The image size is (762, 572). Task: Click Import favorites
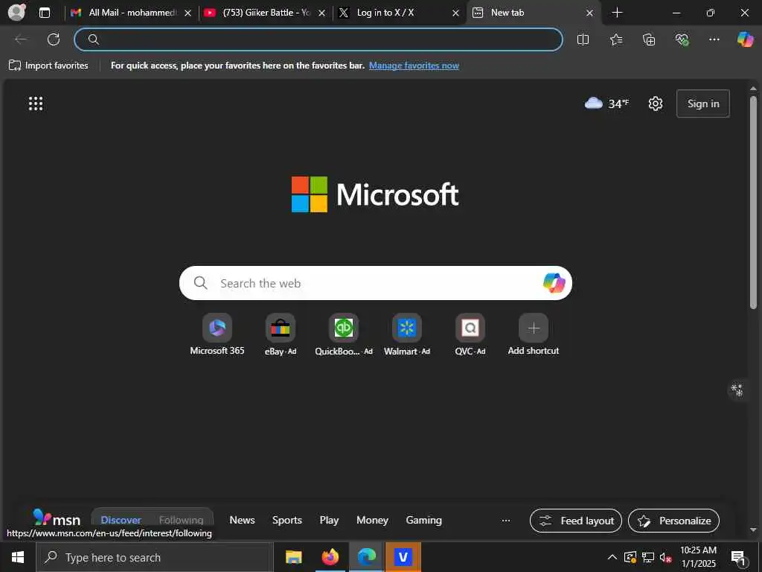(x=48, y=66)
